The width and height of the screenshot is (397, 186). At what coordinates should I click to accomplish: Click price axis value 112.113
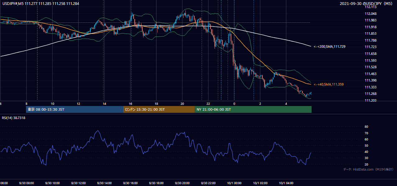pyautogui.click(x=371, y=7)
